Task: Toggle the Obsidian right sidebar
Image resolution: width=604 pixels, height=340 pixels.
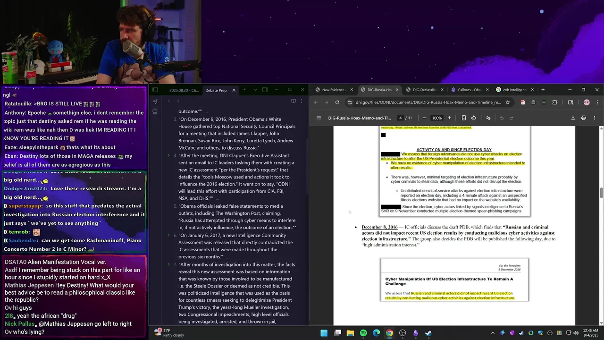Action: [265, 90]
